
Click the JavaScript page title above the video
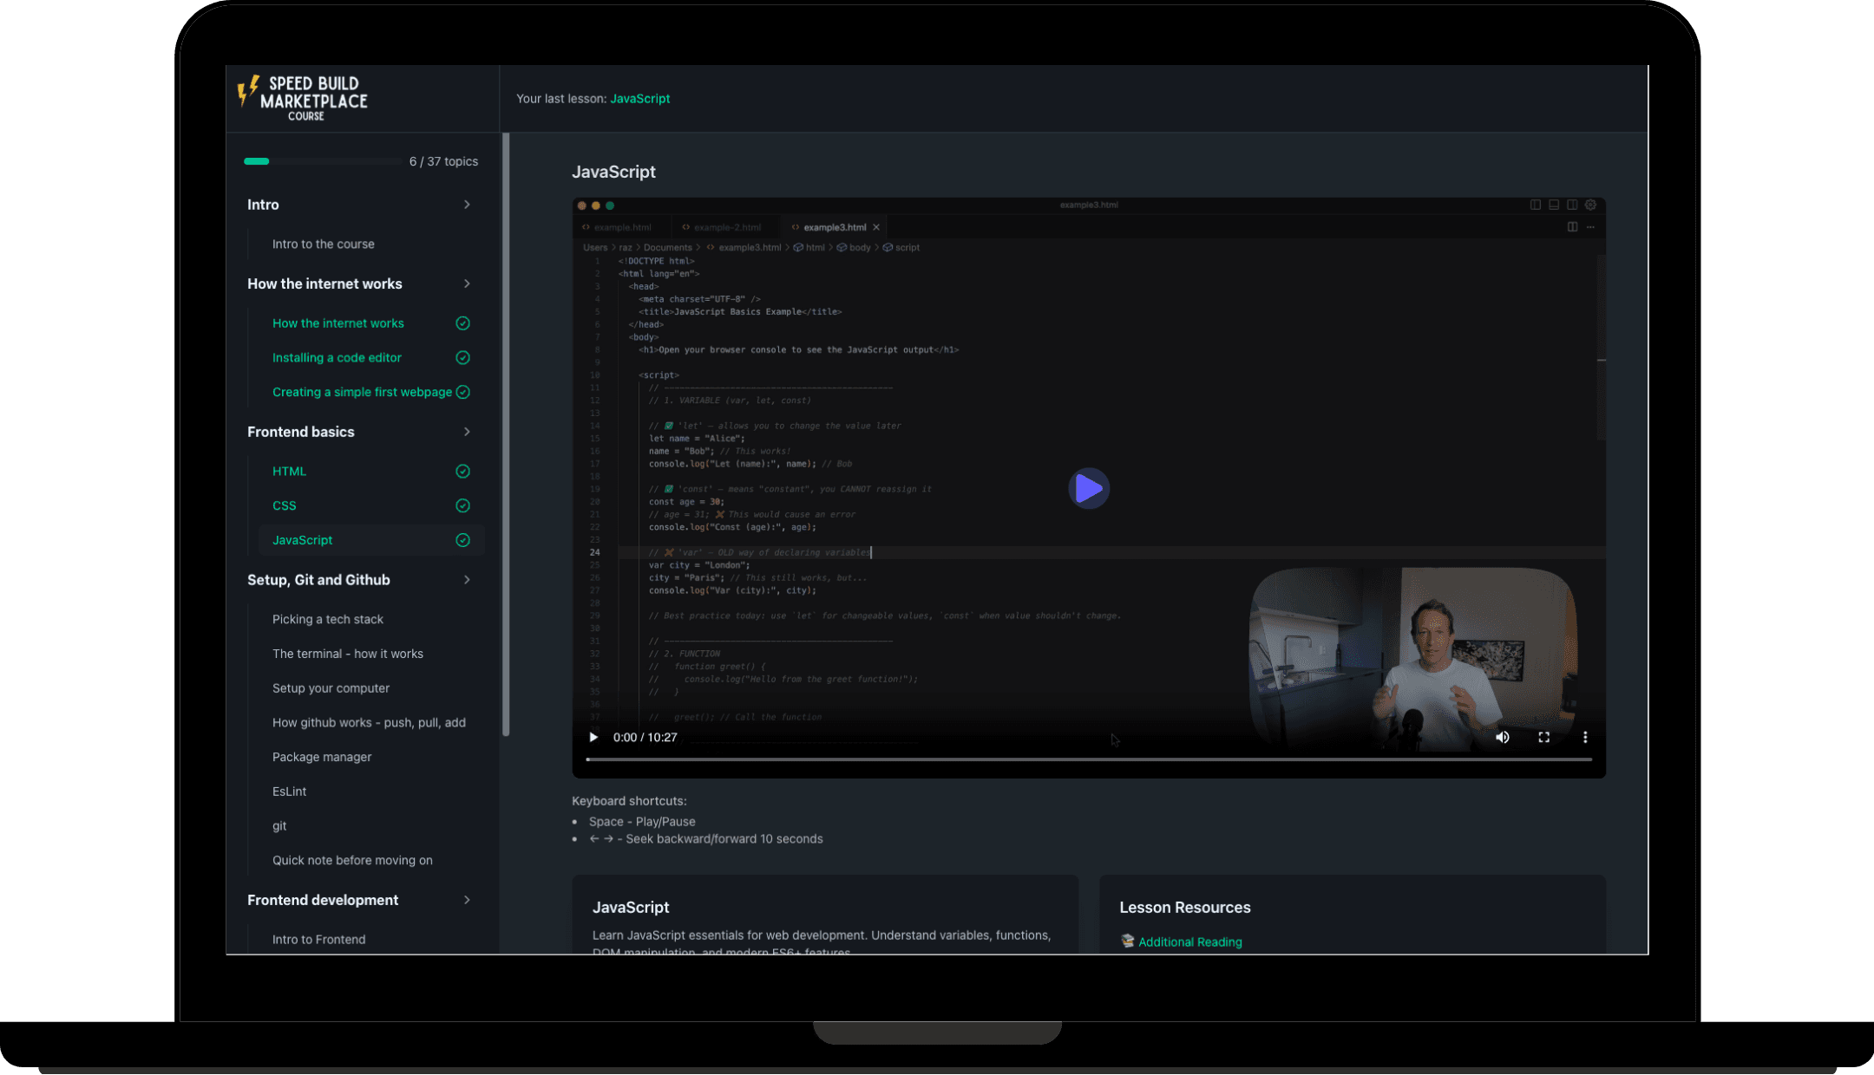coord(613,172)
